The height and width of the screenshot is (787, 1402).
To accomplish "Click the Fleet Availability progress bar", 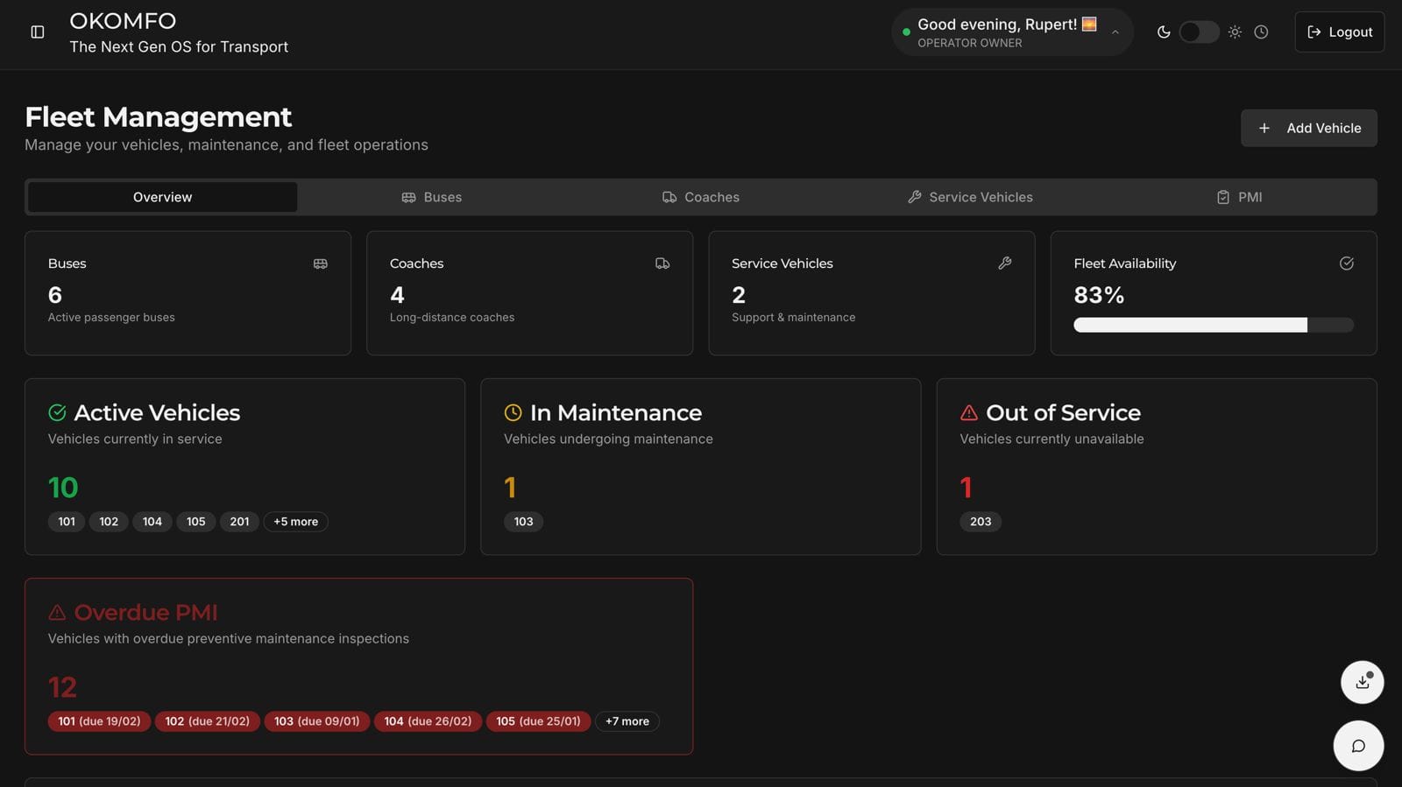I will (x=1213, y=326).
